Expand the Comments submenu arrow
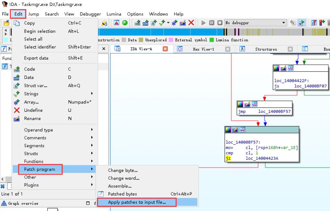 (x=92, y=137)
